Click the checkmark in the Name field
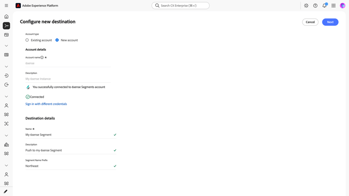 pyautogui.click(x=115, y=135)
